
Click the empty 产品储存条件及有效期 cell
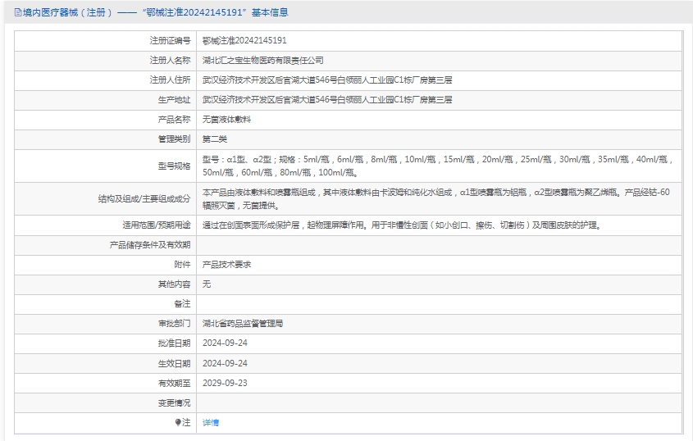(x=440, y=244)
